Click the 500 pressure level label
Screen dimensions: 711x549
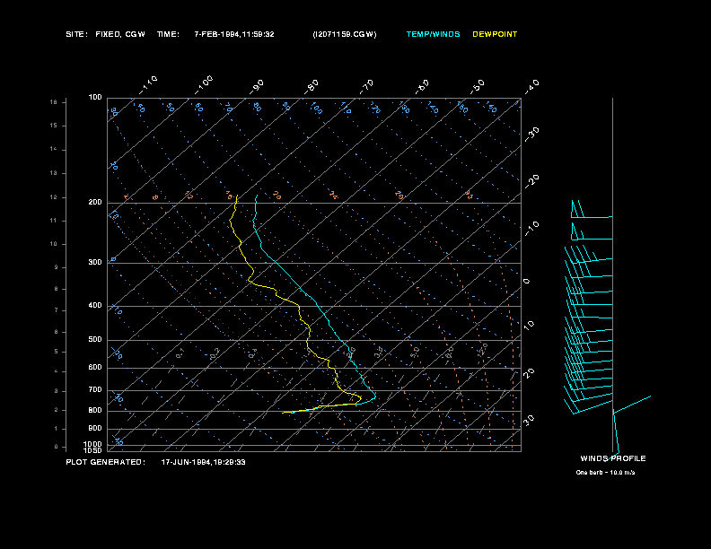(95, 339)
